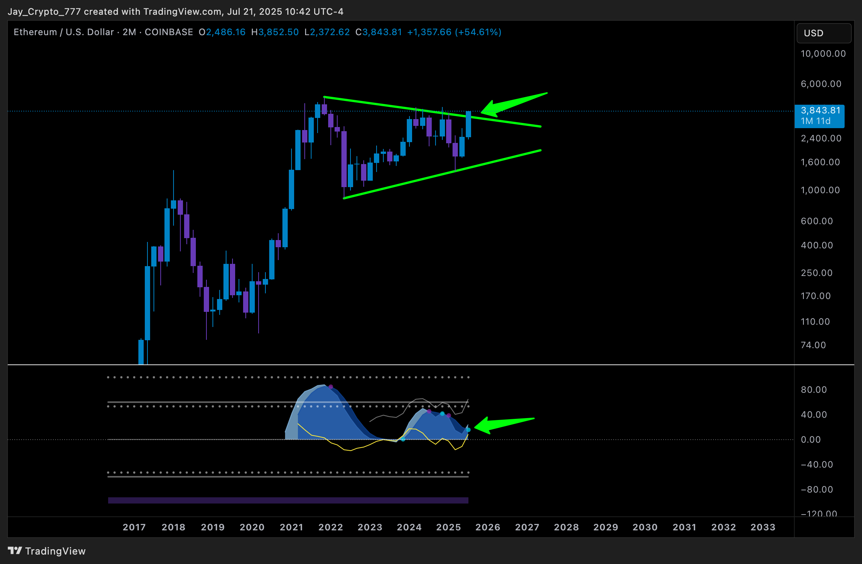Image resolution: width=862 pixels, height=564 pixels.
Task: Click the Ethereum / U.S. Dollar symbol title
Action: 64,32
